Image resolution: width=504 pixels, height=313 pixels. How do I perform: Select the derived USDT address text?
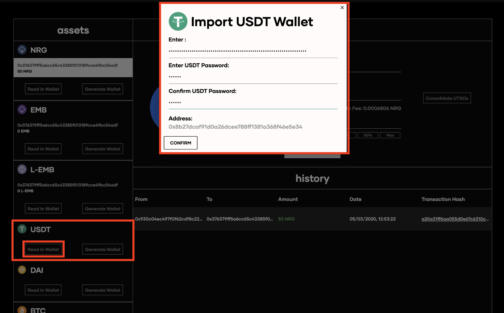click(x=235, y=127)
